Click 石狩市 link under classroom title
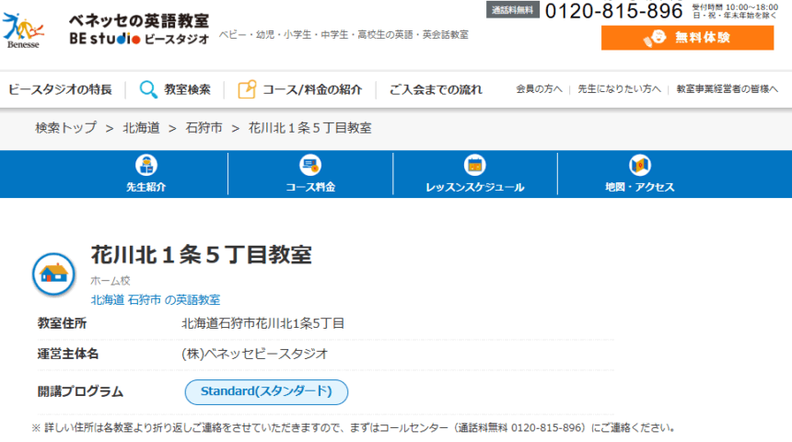Viewport: 792px width, 442px height. pos(145,300)
